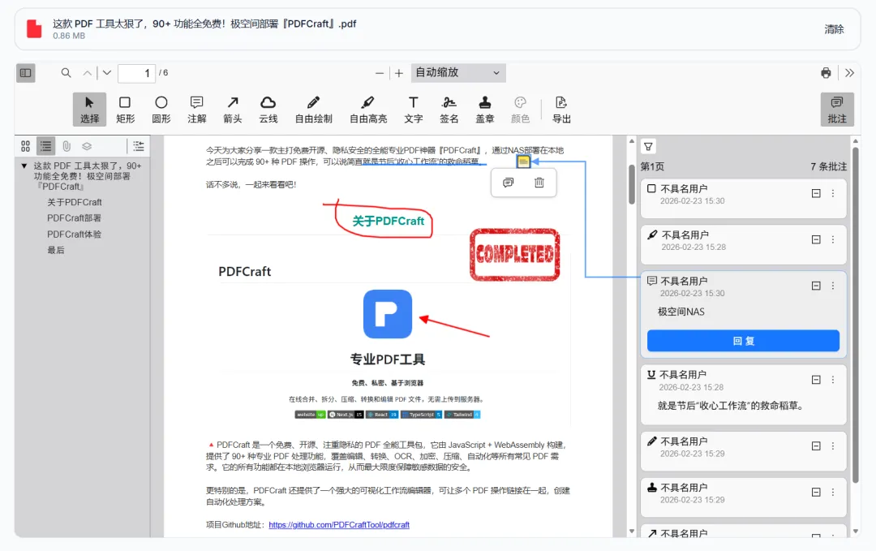The height and width of the screenshot is (551, 876).
Task: Delete annotation with popup trash icon
Action: click(x=539, y=183)
